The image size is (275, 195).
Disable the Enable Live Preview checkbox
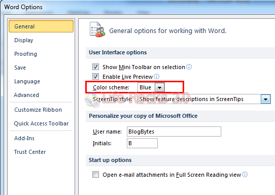[95, 77]
